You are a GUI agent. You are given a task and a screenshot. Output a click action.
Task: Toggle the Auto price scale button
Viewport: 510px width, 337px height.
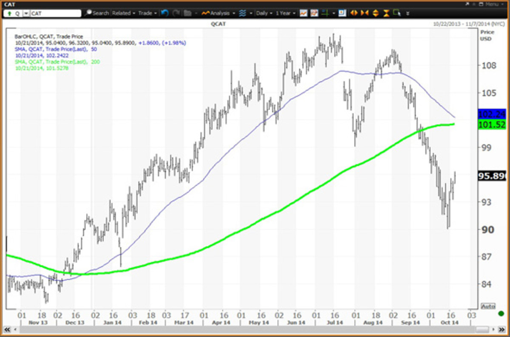487,306
